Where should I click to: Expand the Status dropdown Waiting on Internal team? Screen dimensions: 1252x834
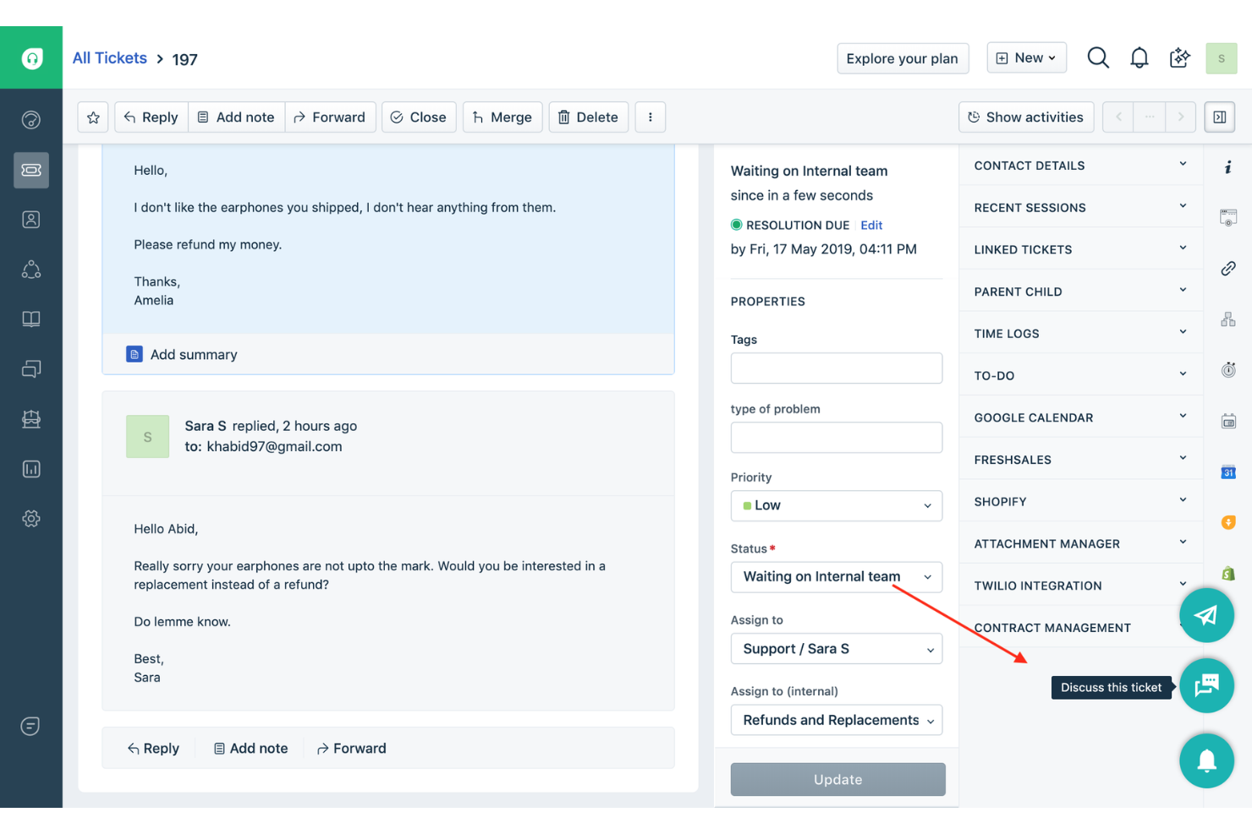836,576
